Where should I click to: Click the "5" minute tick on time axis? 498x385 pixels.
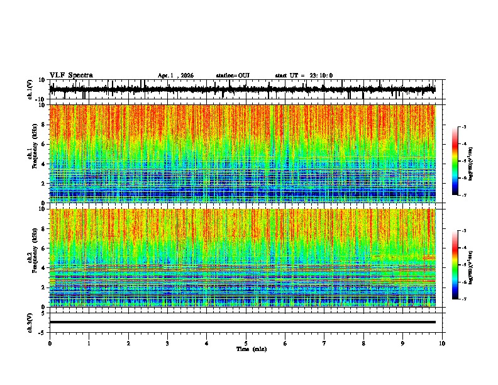pos(246,343)
